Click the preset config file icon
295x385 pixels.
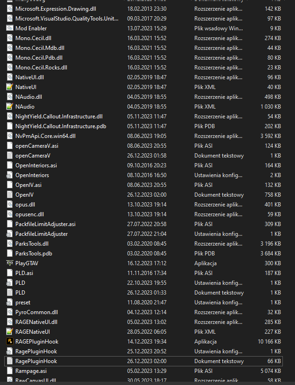10,302
